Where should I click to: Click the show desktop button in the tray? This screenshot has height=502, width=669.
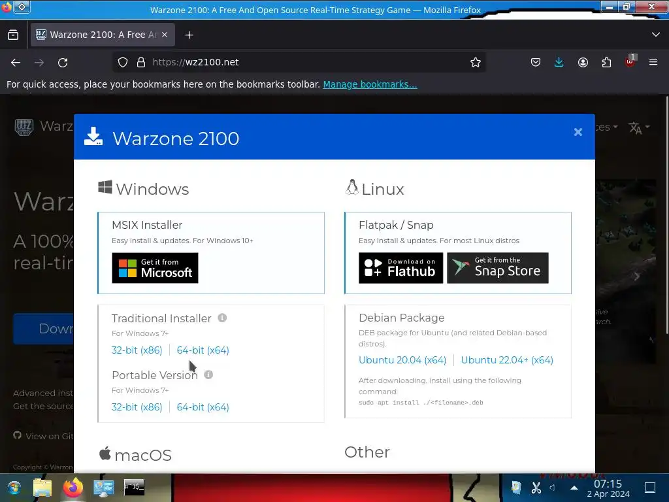click(x=650, y=487)
